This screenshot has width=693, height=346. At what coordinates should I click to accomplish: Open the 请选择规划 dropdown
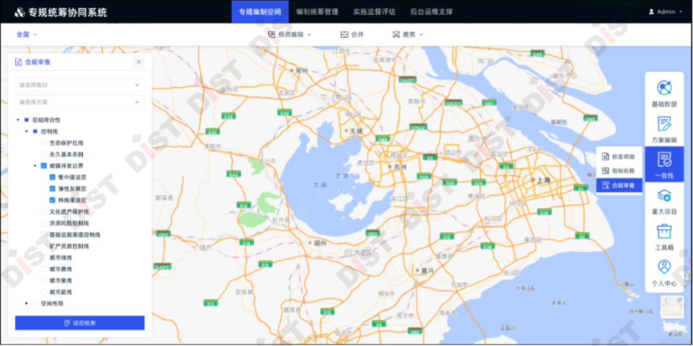click(80, 85)
